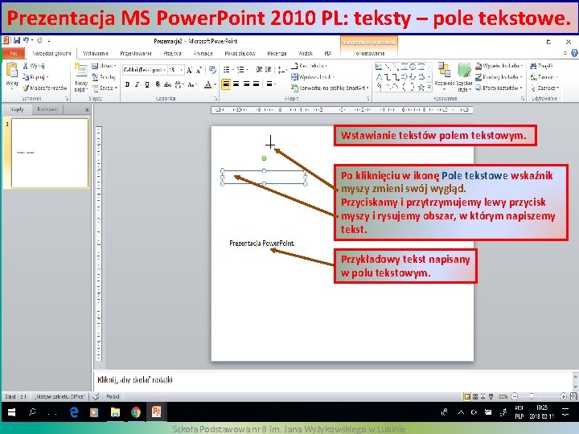
Task: Toggle strikethrough abc formatting
Action: click(167, 84)
